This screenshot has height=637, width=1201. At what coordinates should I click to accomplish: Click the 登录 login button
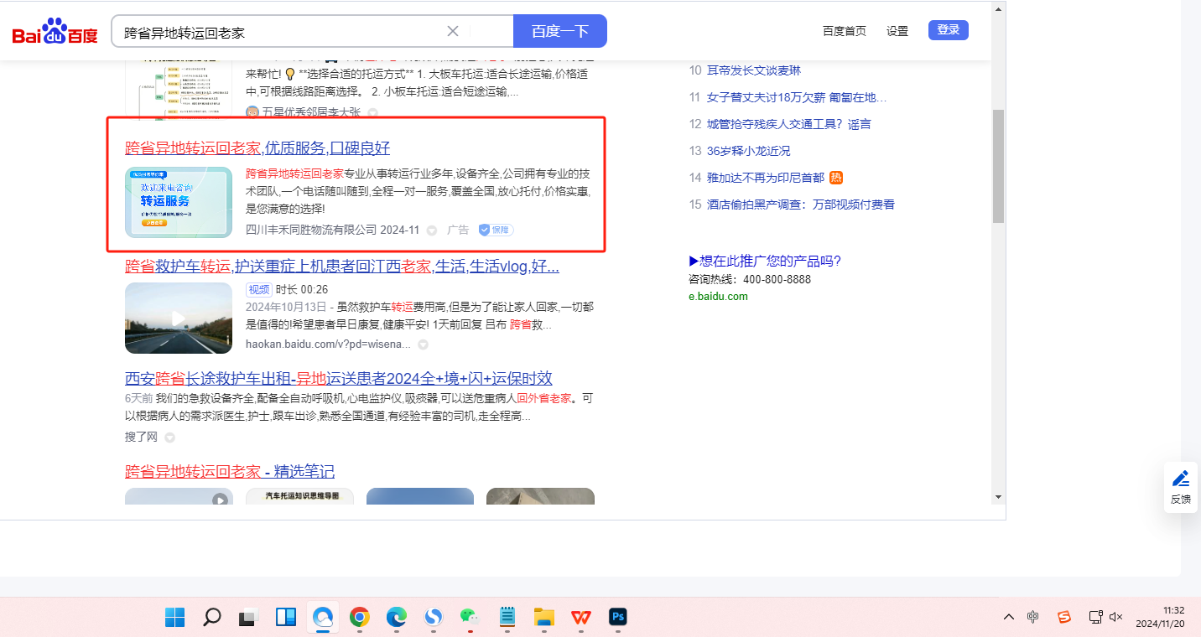point(948,30)
